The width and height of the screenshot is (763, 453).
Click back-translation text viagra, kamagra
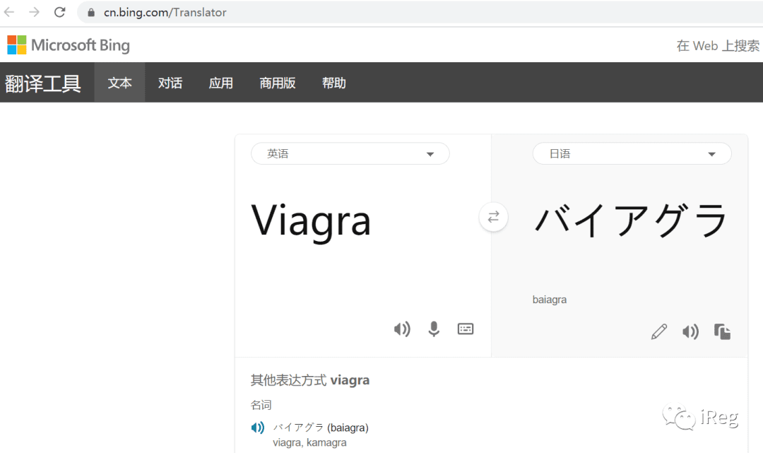point(309,443)
